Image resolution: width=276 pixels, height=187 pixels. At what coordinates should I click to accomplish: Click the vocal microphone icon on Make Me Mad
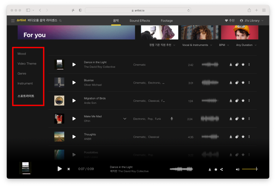pyautogui.click(x=172, y=119)
